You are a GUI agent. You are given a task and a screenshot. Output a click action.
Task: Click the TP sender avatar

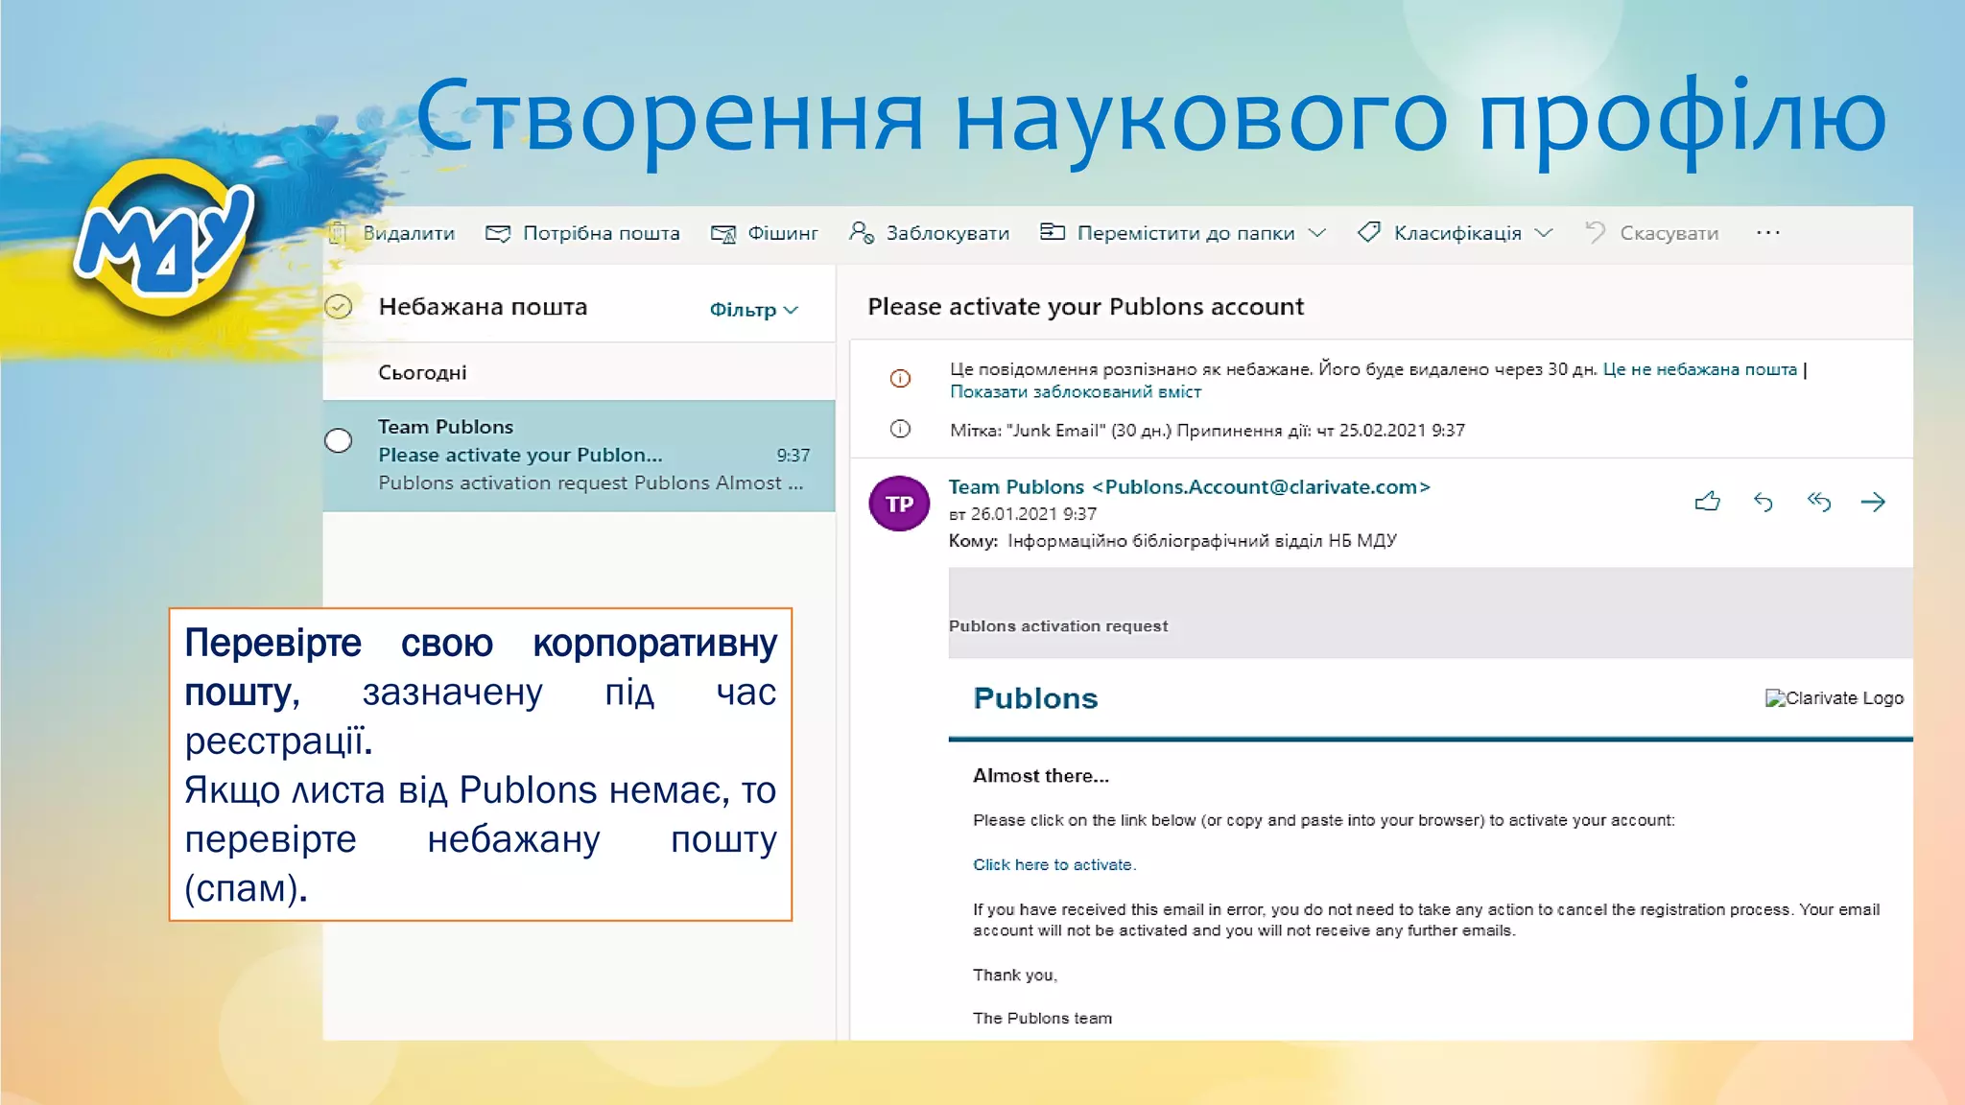point(899,504)
